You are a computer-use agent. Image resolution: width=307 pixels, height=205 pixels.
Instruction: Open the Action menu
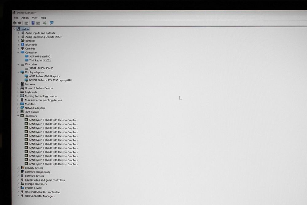coord(25,18)
